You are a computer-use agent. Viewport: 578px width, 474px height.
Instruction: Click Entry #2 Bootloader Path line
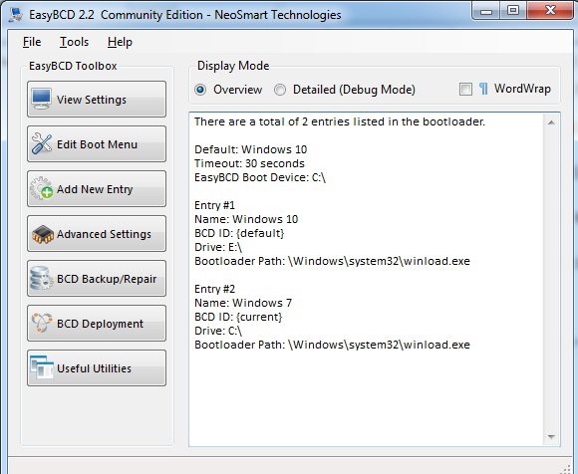[x=332, y=345]
